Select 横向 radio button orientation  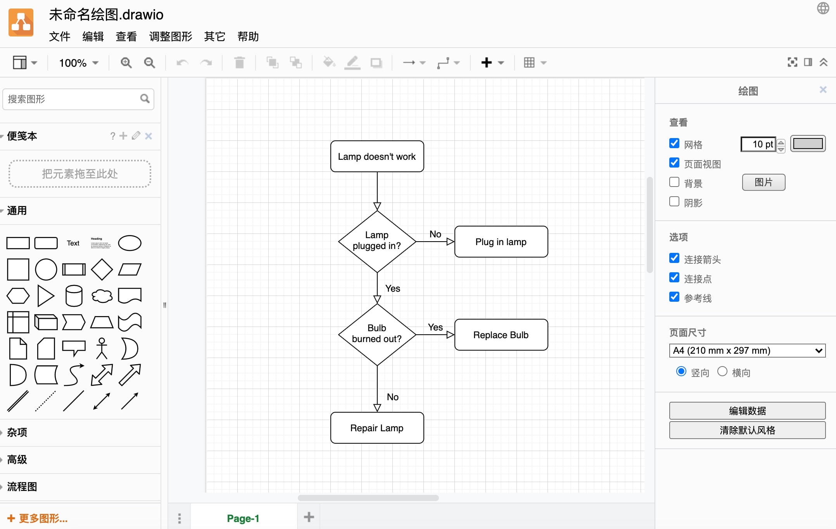point(722,372)
